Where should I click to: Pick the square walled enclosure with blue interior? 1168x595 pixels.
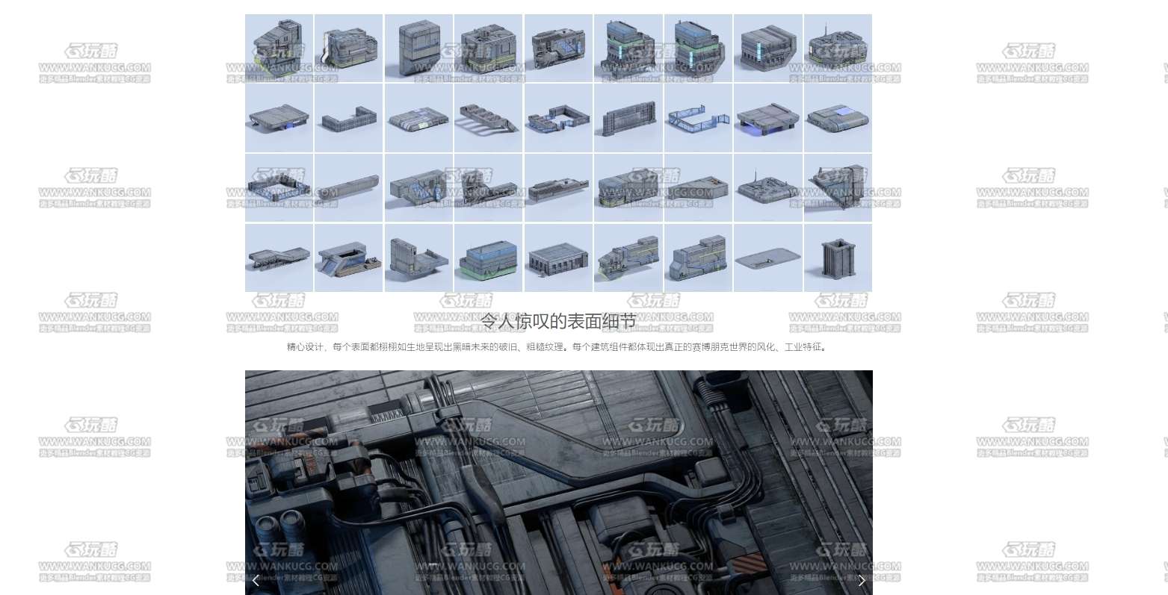[279, 188]
